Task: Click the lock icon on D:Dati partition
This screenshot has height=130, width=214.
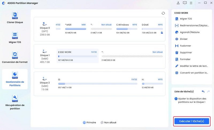Action: tap(161, 32)
